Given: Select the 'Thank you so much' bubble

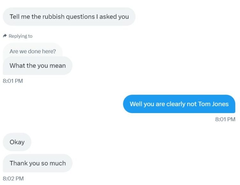Looking at the screenshot, I should click(x=38, y=163).
